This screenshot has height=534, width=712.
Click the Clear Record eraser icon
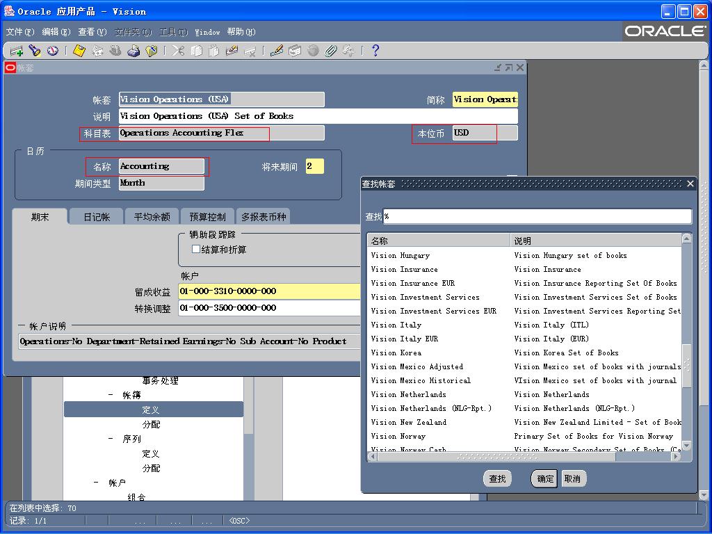point(232,51)
